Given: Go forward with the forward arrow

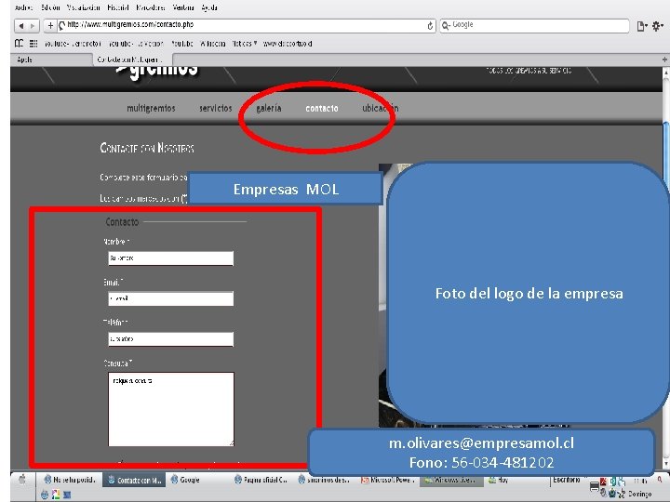Looking at the screenshot, I should (x=33, y=26).
